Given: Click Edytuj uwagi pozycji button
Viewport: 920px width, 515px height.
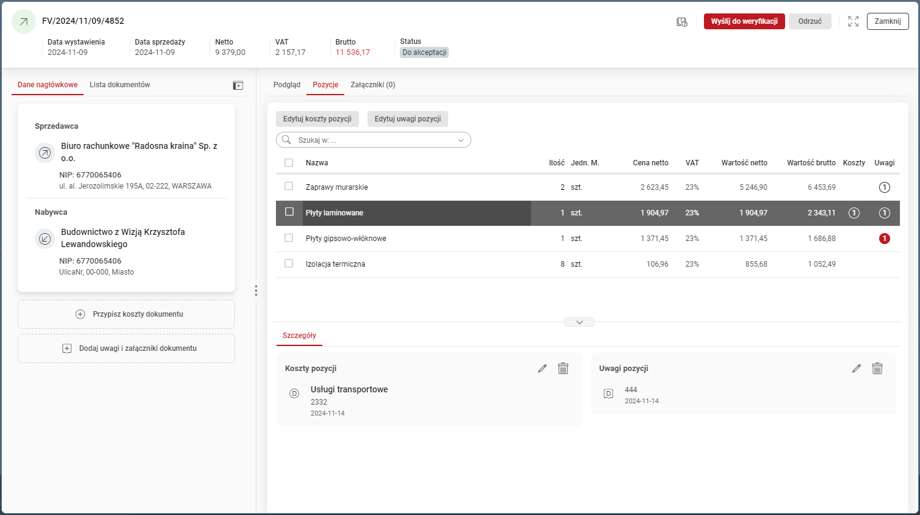Looking at the screenshot, I should click(x=408, y=119).
